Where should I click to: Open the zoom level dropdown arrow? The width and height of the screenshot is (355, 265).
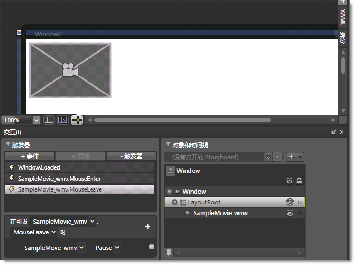pyautogui.click(x=36, y=120)
